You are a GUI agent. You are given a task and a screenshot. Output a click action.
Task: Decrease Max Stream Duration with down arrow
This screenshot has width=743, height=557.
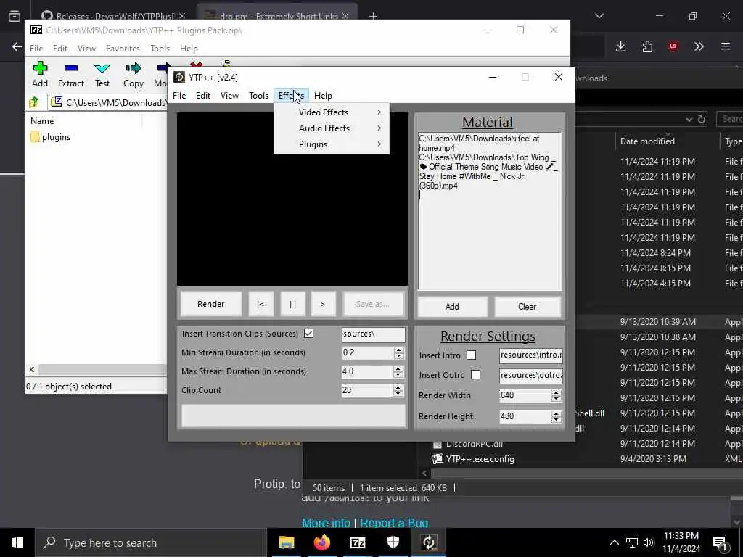(398, 375)
